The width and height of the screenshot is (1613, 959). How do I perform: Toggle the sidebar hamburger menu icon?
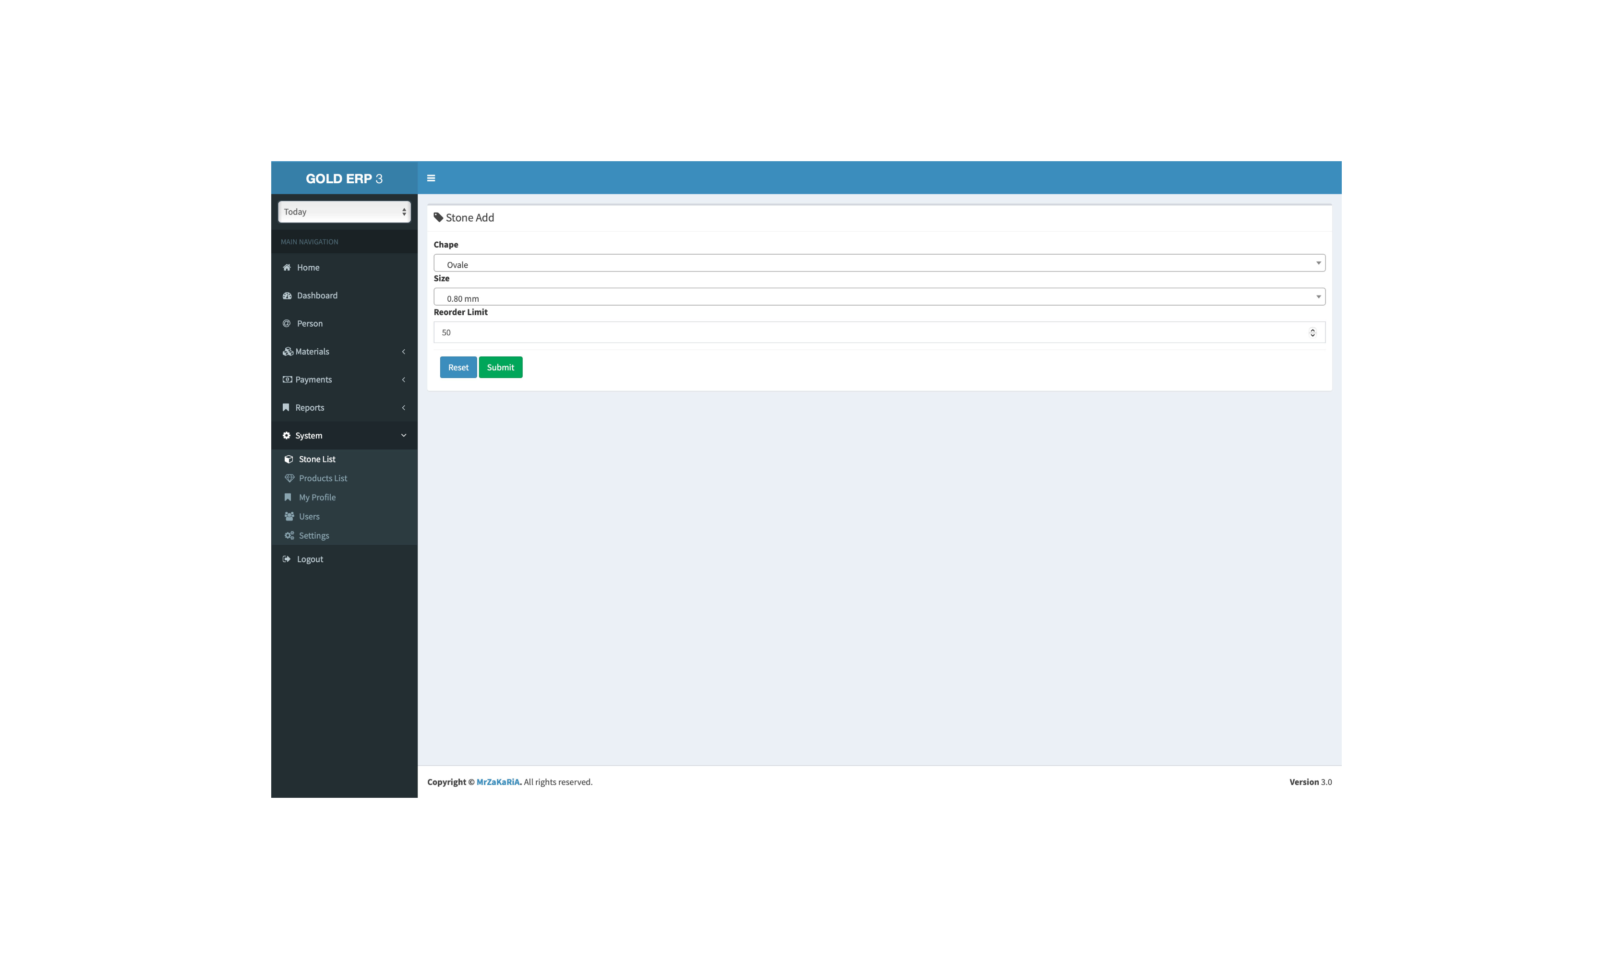(x=431, y=178)
